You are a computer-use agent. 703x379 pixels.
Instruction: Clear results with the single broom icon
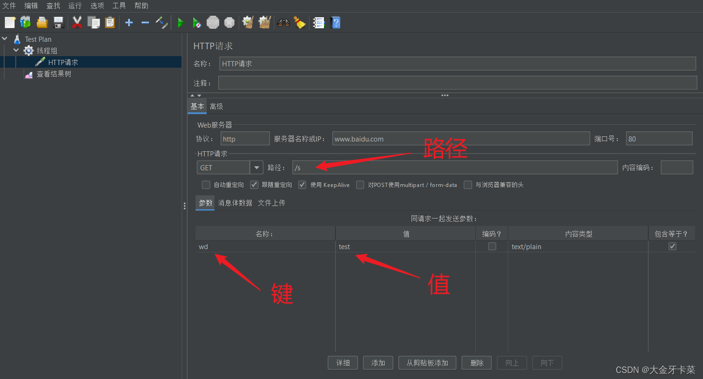(248, 22)
